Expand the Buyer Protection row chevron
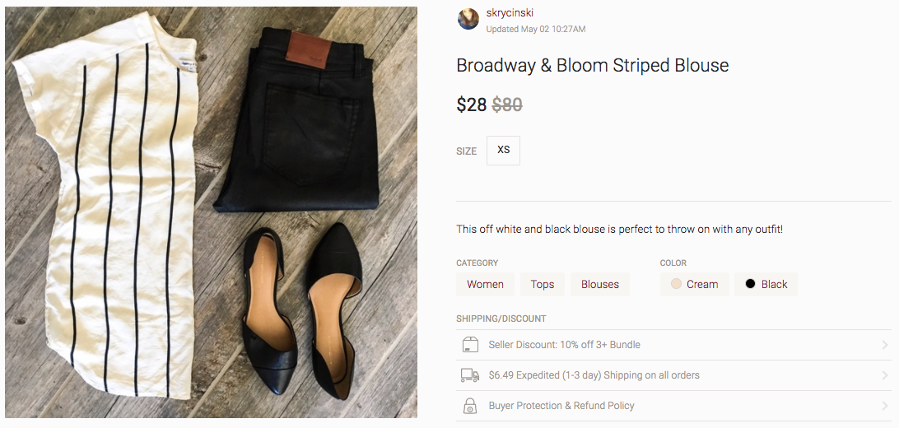The image size is (899, 428). (x=885, y=406)
